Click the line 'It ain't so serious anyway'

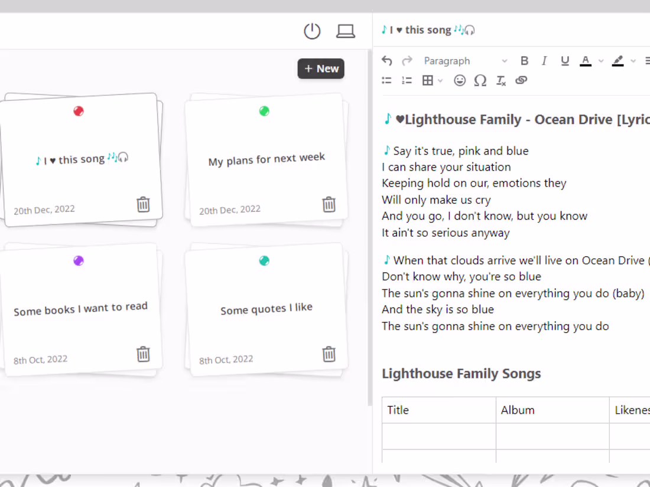click(446, 233)
